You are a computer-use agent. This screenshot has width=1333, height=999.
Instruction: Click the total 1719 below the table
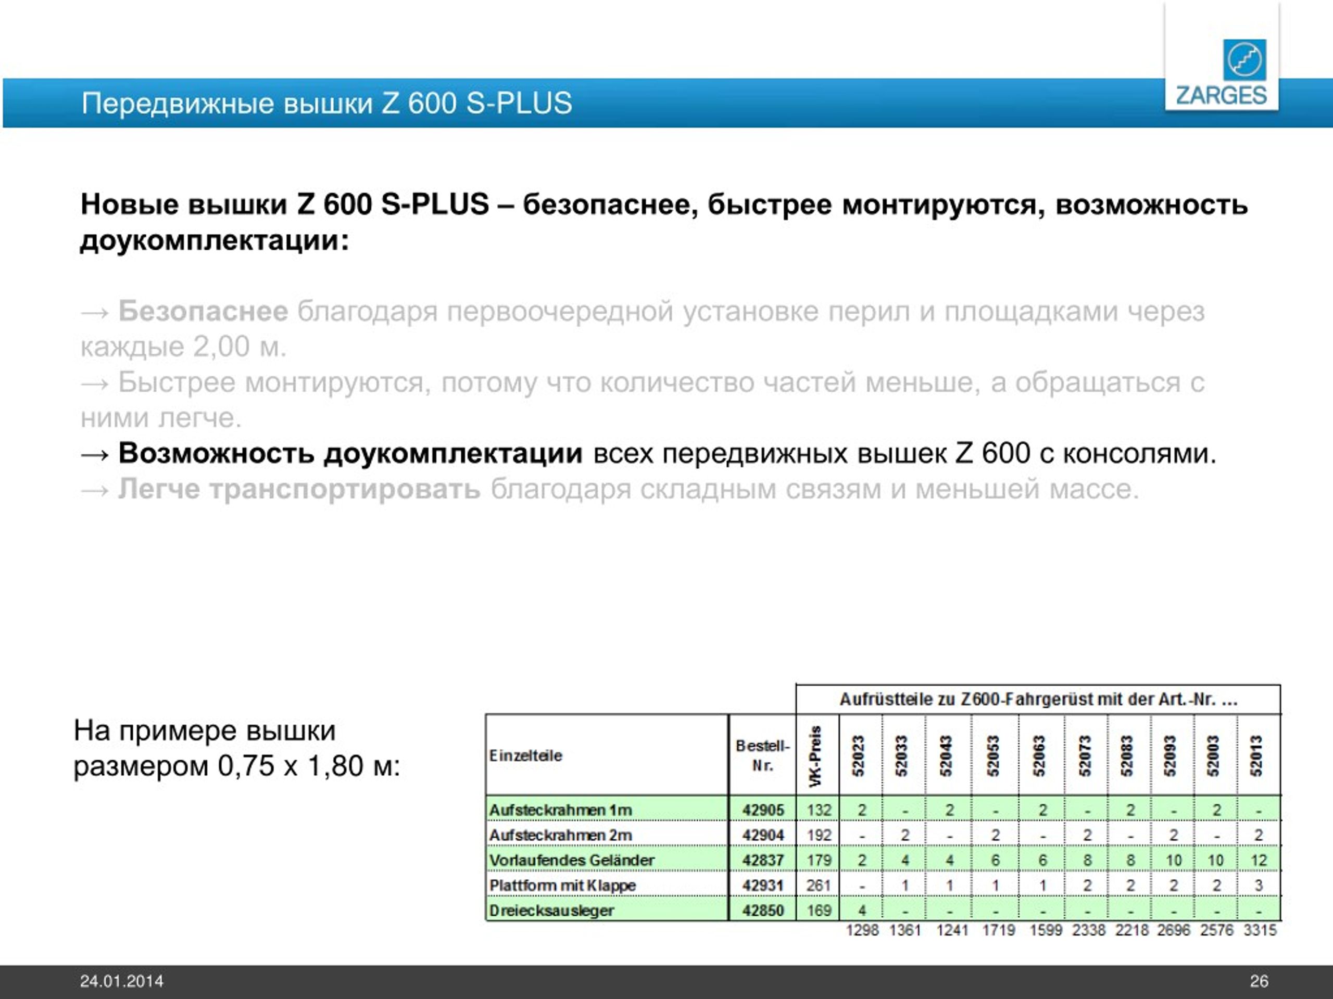click(x=999, y=930)
